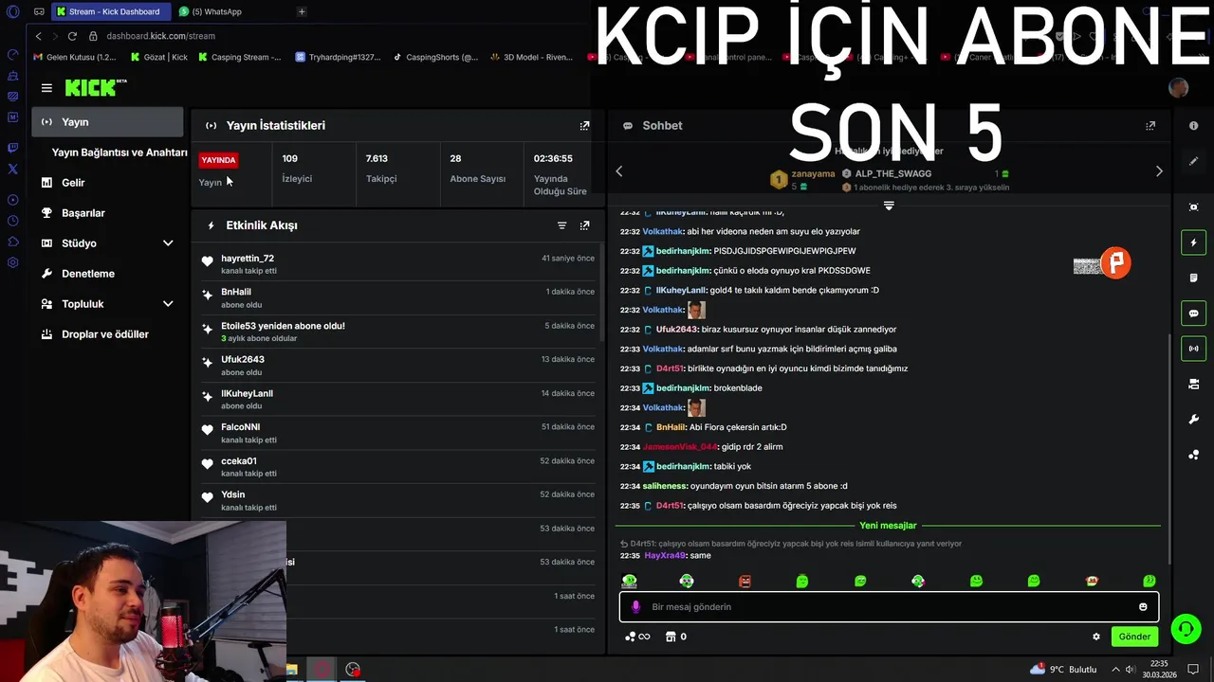This screenshot has width=1214, height=682.
Task: Open the CaspingShorts TikTok bookmark
Action: click(435, 57)
